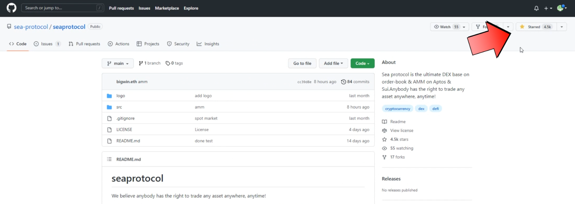Open the notifications bell

point(536,8)
